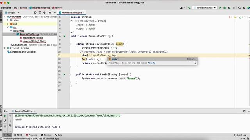
Task: Build project with the hammer icon
Action: click(189, 8)
